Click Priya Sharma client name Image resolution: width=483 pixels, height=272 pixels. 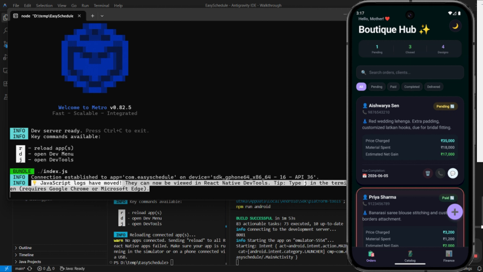click(x=382, y=197)
